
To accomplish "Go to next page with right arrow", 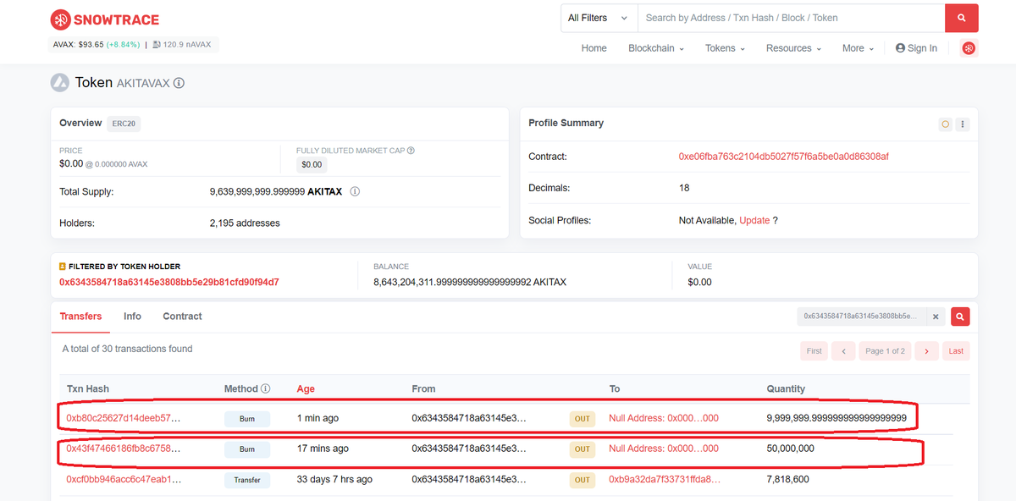I will coord(926,351).
